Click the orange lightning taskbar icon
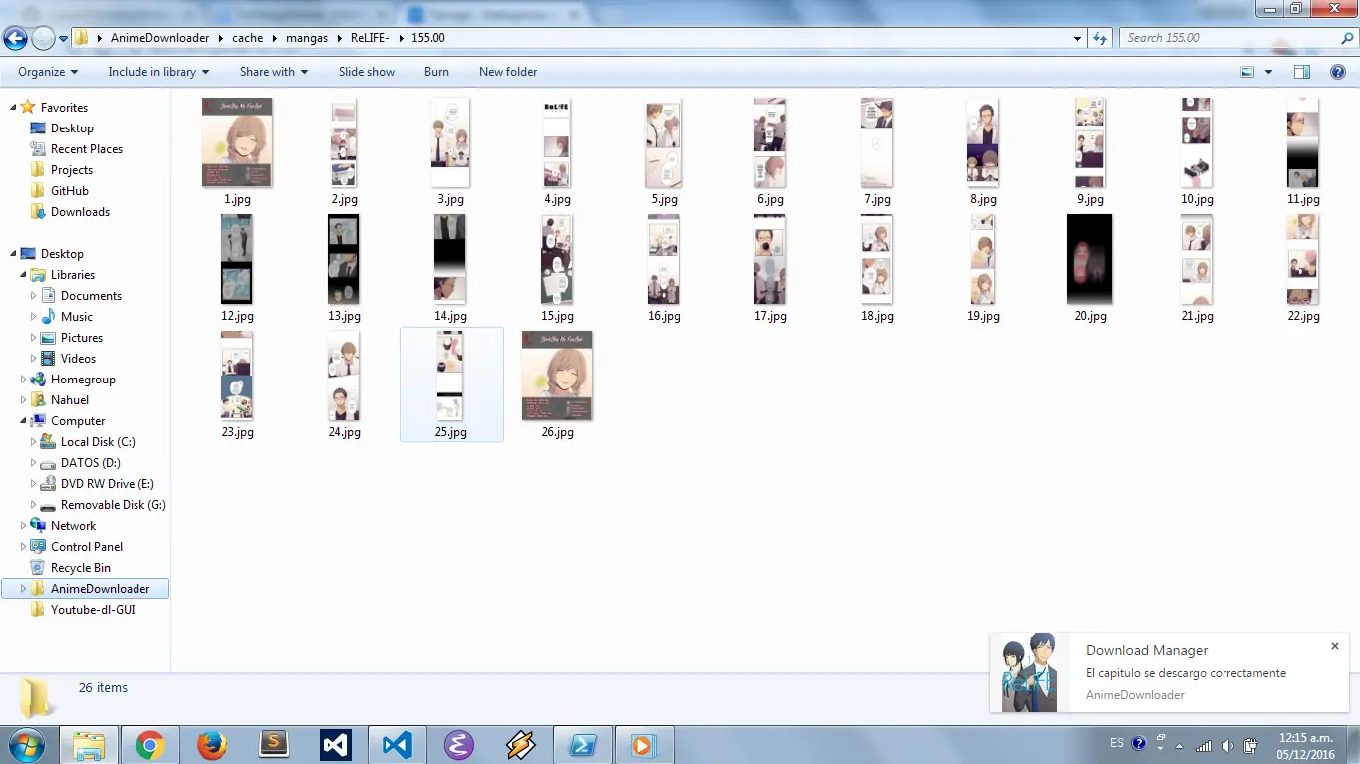The image size is (1360, 764). click(521, 745)
